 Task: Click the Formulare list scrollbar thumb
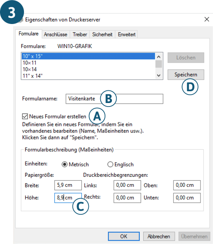pos(159,64)
